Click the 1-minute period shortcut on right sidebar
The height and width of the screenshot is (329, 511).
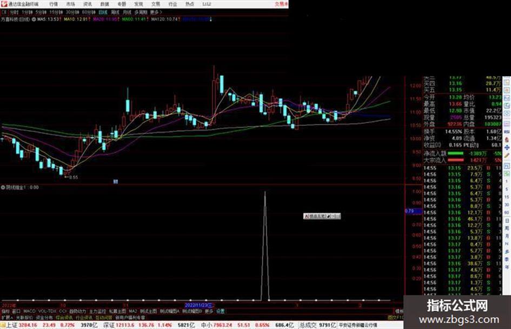coord(507,181)
